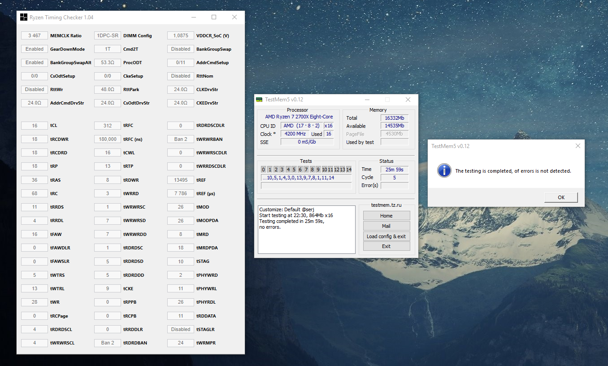The image size is (608, 366).
Task: Click the RttNom Disabled value field
Action: [181, 76]
